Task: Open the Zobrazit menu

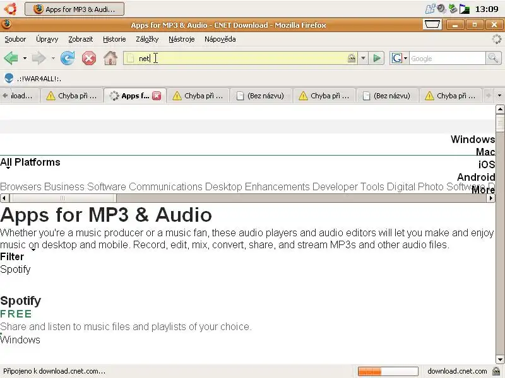Action: click(x=81, y=39)
